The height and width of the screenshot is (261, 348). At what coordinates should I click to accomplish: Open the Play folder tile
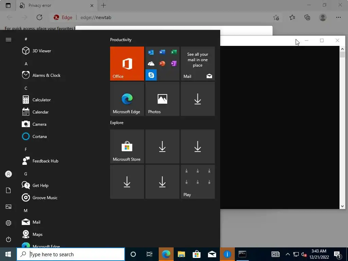pos(198,182)
